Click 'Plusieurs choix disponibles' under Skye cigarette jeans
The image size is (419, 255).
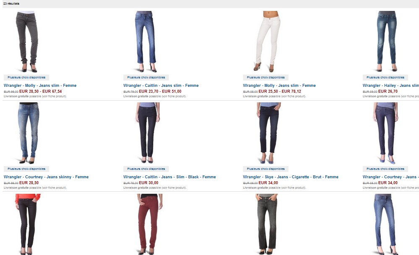[266, 169]
